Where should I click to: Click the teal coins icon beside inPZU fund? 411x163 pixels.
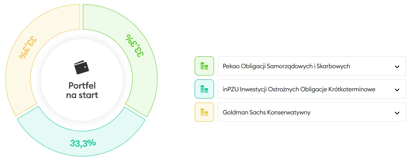(204, 89)
